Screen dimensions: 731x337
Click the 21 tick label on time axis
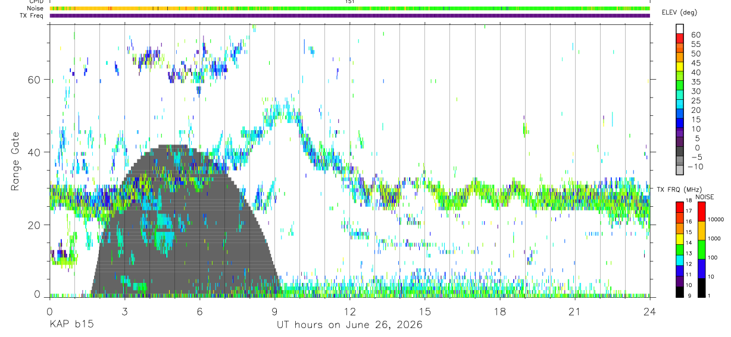pyautogui.click(x=574, y=312)
